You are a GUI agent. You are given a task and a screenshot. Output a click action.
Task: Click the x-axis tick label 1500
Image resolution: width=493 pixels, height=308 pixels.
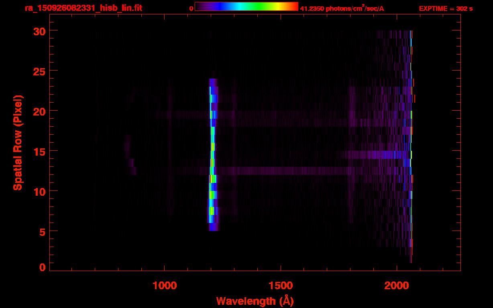281,285
